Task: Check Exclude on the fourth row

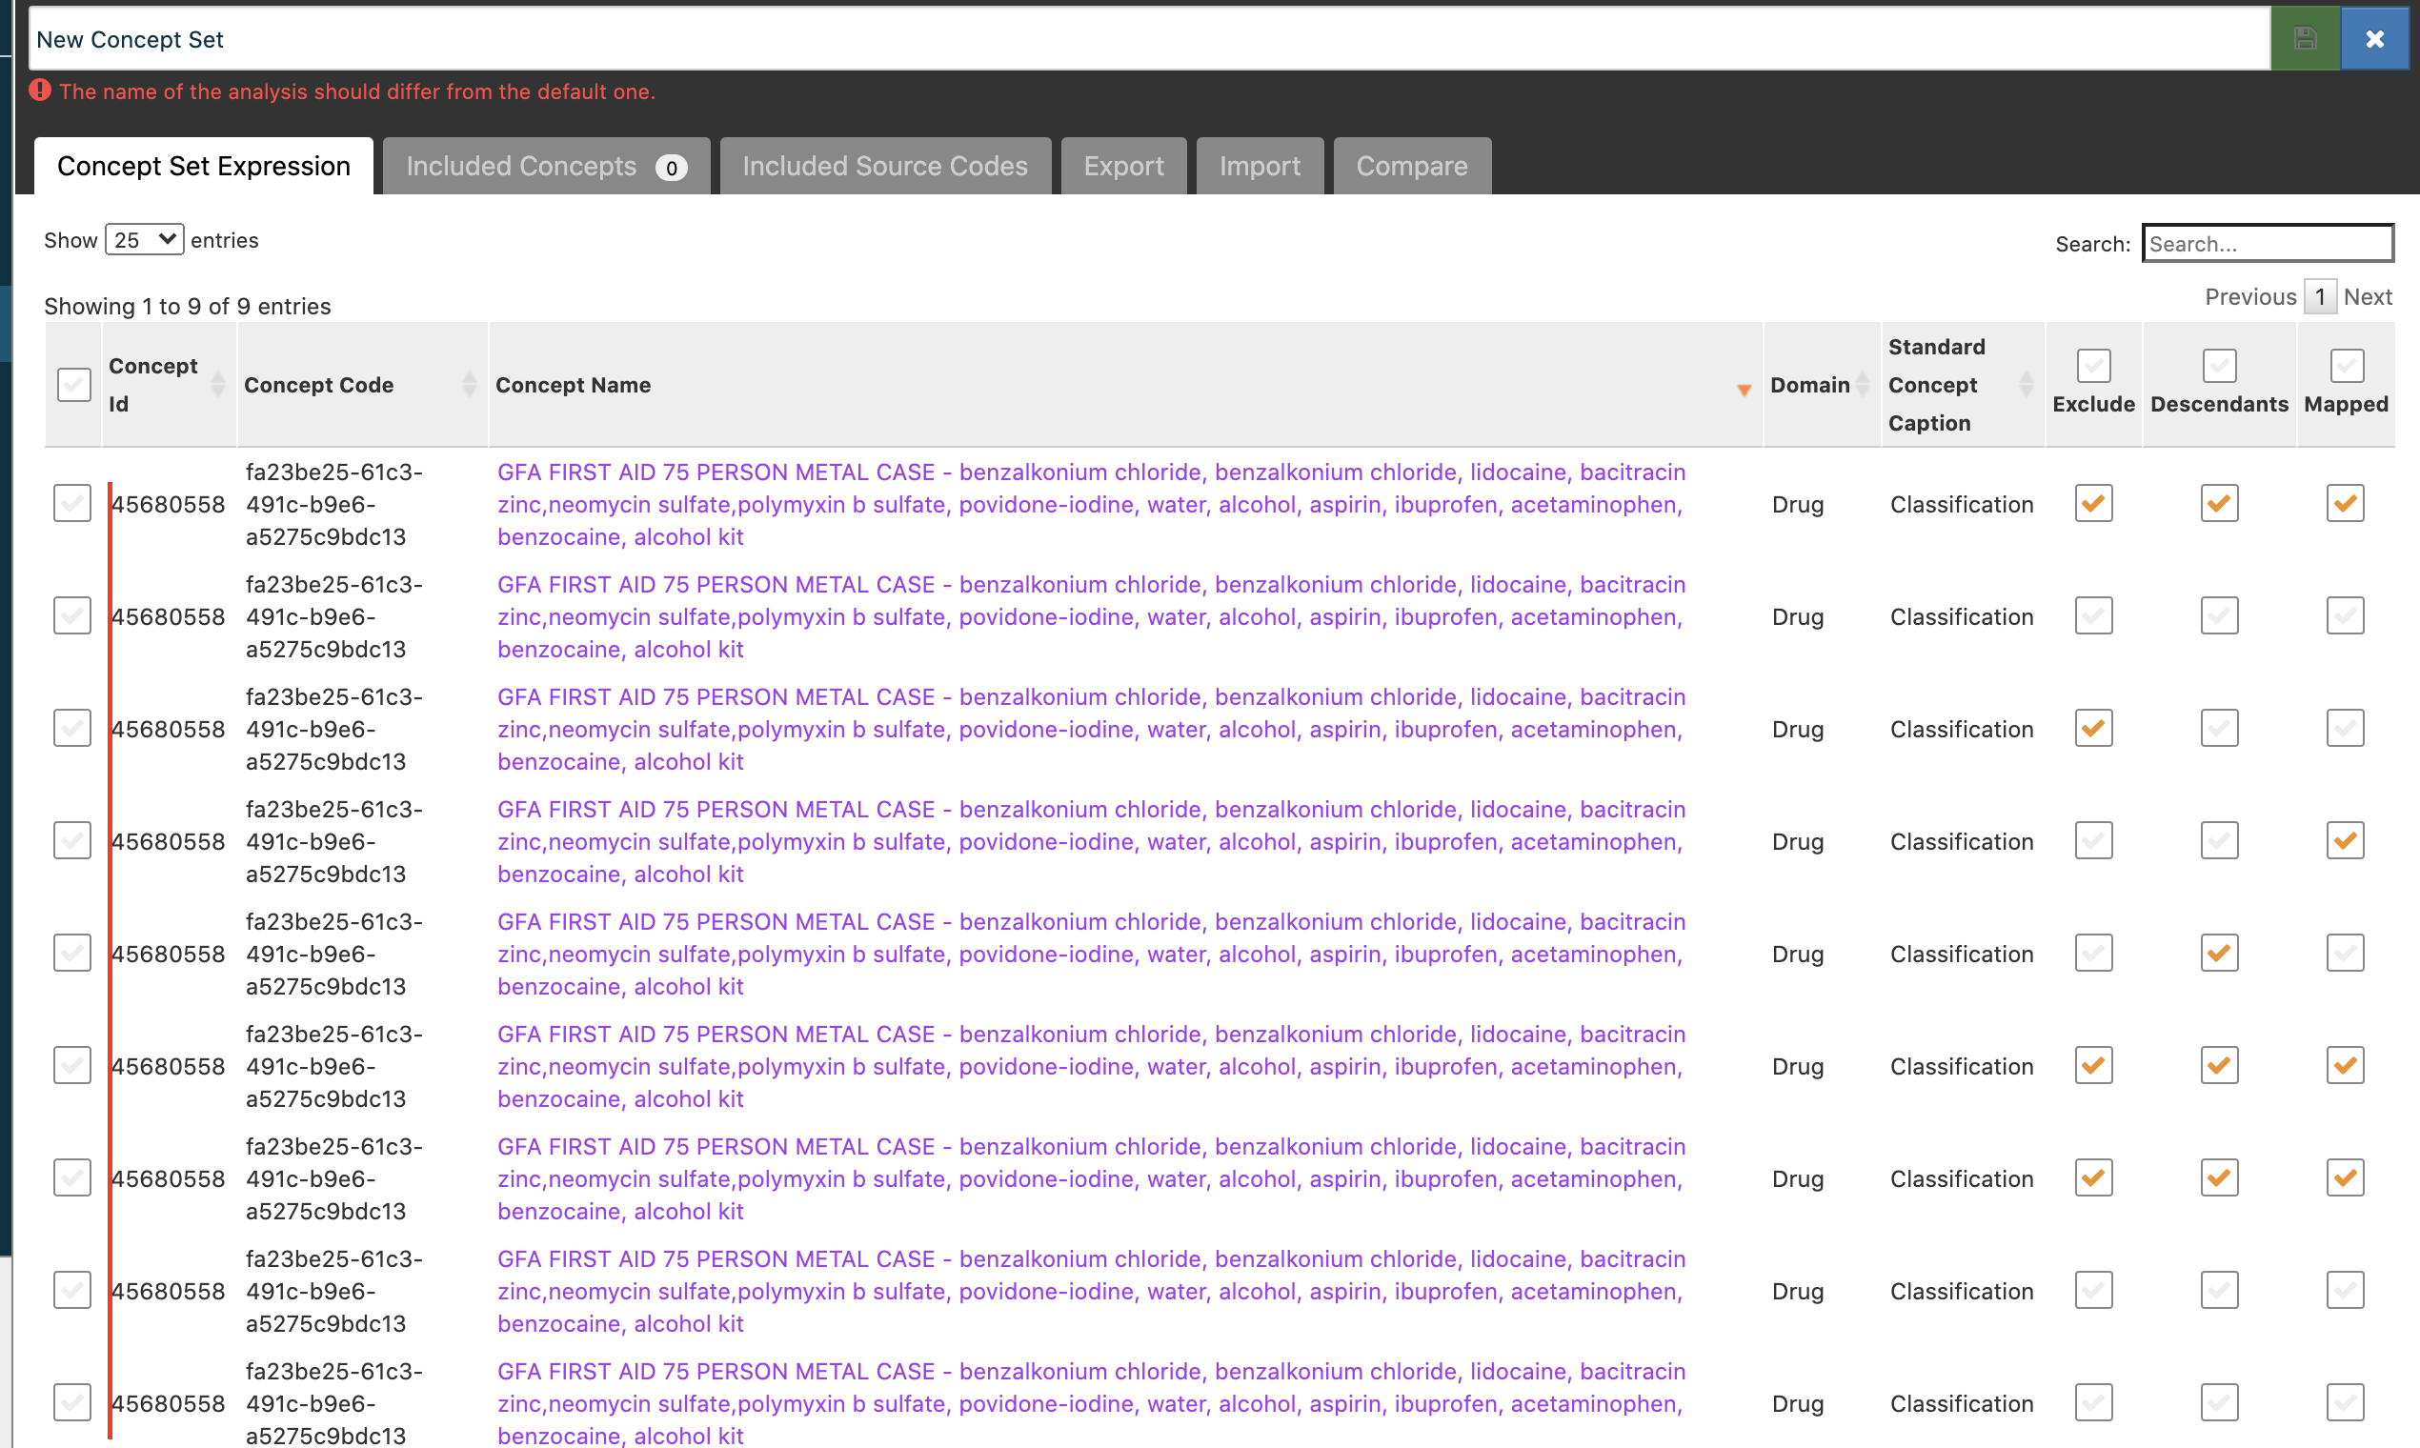Action: 2093,839
